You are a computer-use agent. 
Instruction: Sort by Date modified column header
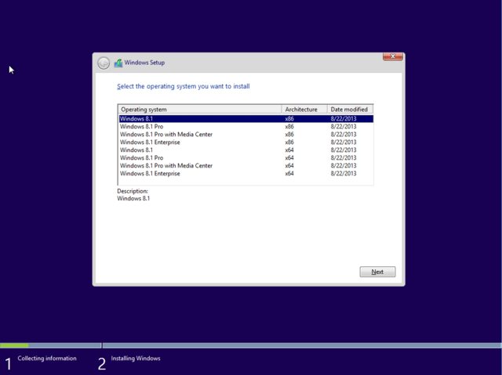point(349,110)
